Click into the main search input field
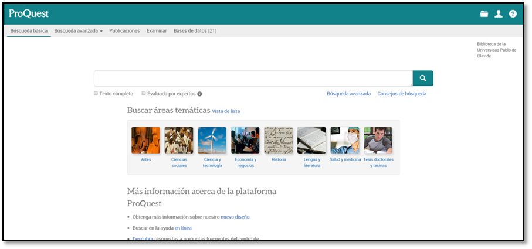 (253, 79)
